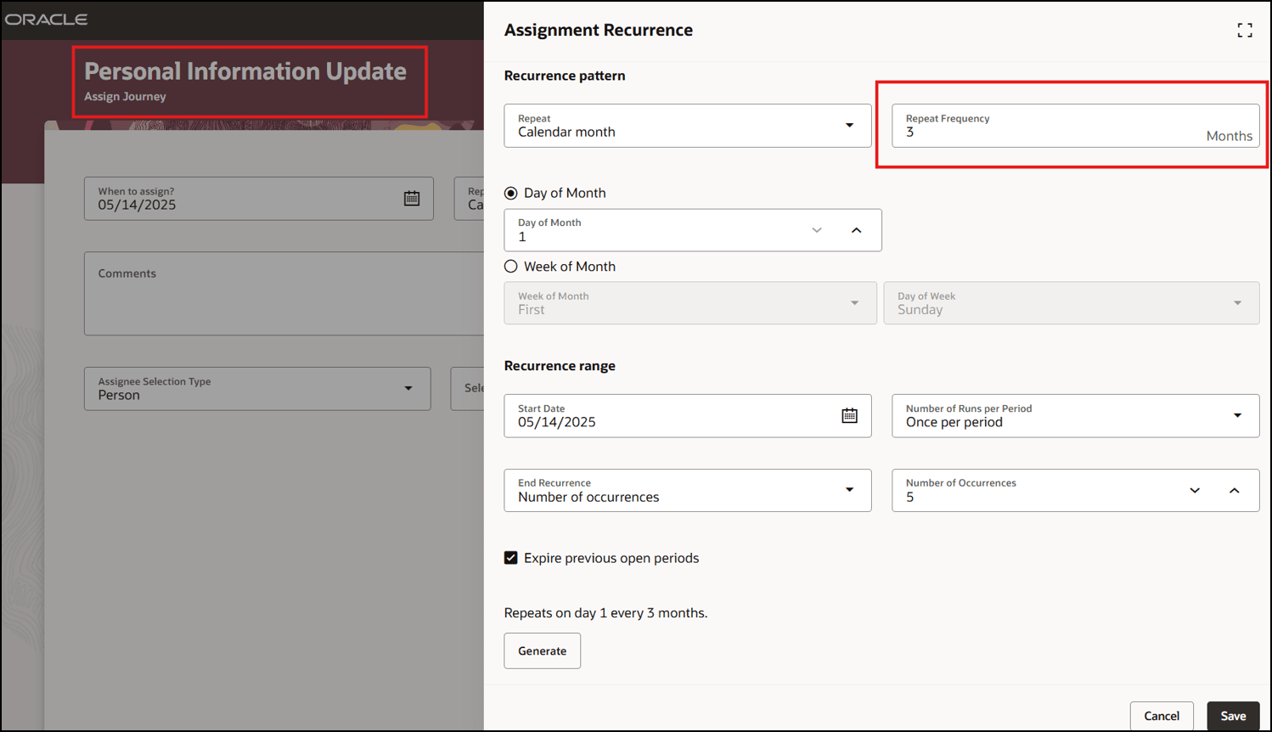Click the Oracle logo

click(47, 20)
